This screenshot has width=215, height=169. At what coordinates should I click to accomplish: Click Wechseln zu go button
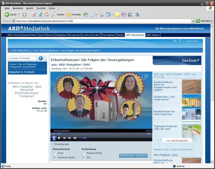click(x=204, y=21)
